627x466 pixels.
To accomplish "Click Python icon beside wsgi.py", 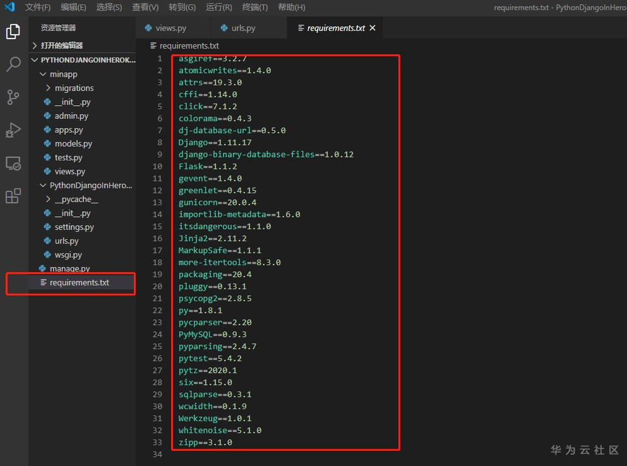I will tap(47, 254).
